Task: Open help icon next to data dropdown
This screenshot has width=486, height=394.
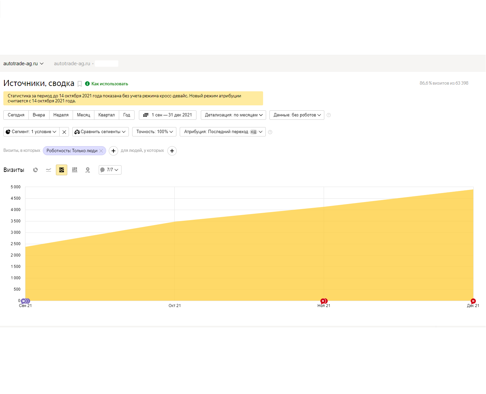Action: pos(329,115)
